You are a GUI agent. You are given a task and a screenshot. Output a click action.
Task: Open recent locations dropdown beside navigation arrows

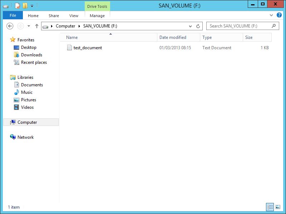click(x=29, y=26)
